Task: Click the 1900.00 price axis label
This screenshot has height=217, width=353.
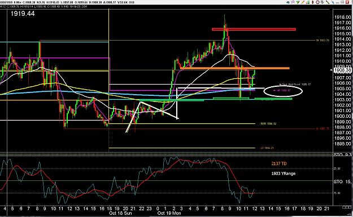Action: click(342, 116)
